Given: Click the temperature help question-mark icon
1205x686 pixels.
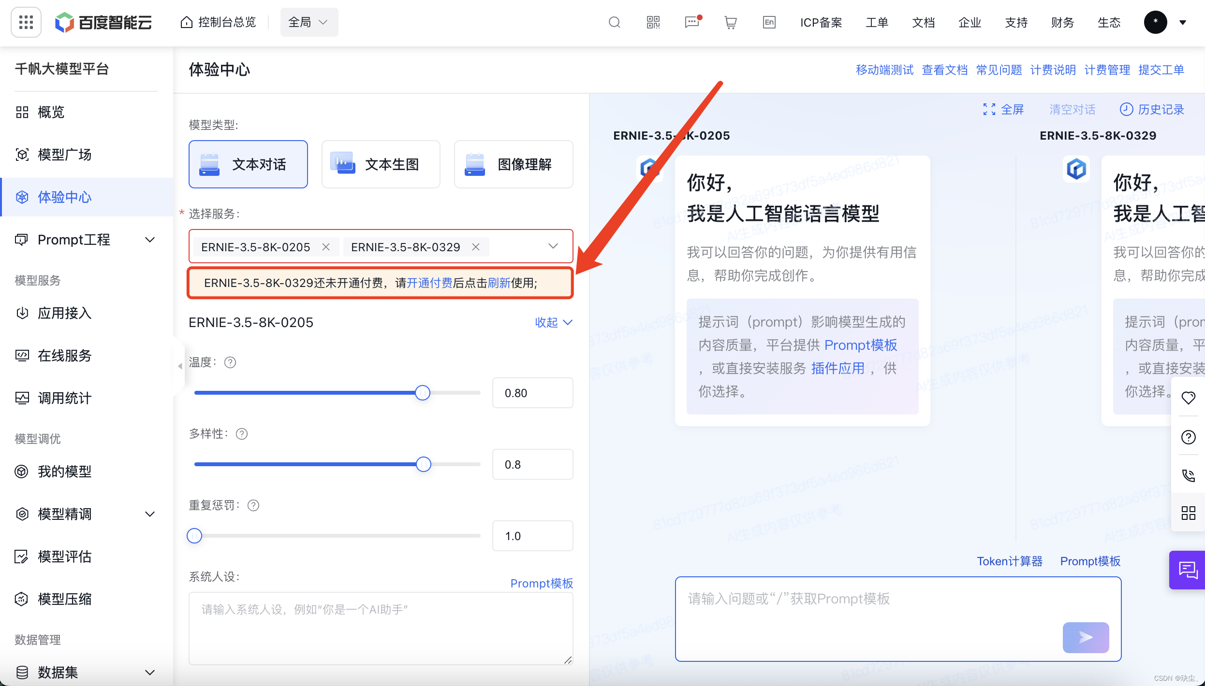Looking at the screenshot, I should (230, 362).
